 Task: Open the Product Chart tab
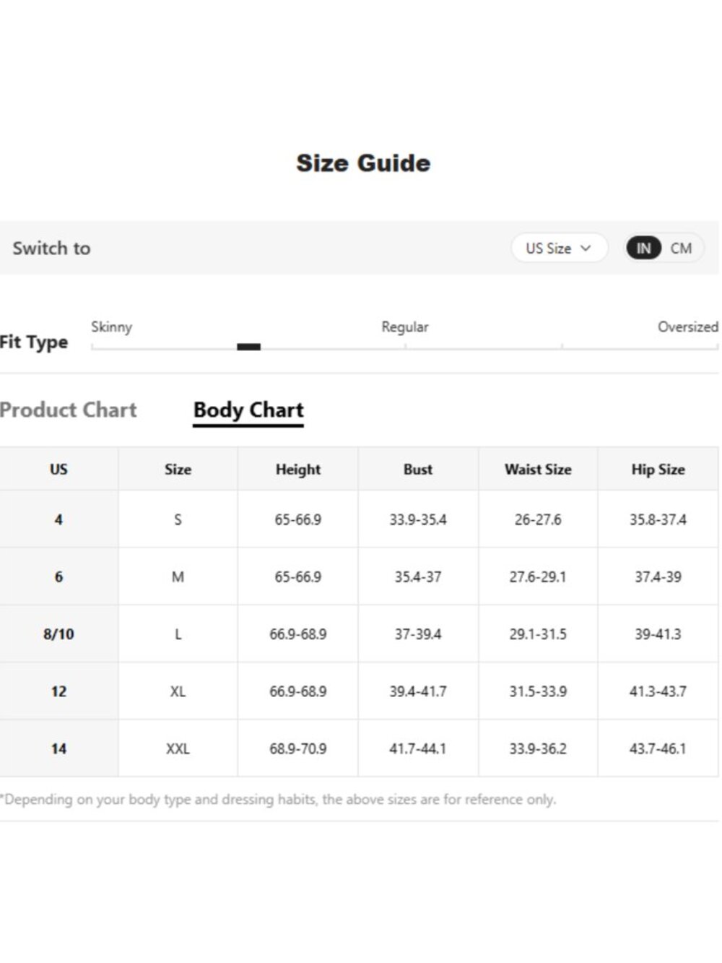coord(68,410)
